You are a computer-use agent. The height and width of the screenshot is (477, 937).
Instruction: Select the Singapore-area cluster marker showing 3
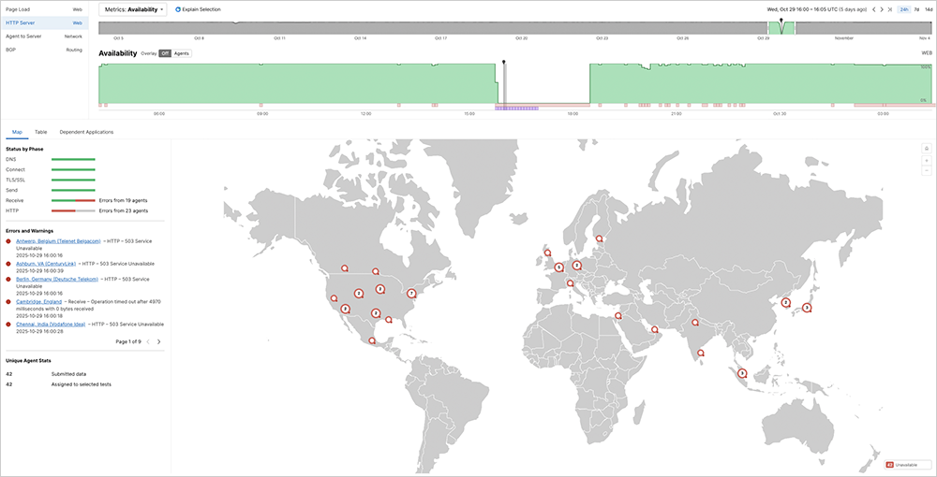point(742,373)
